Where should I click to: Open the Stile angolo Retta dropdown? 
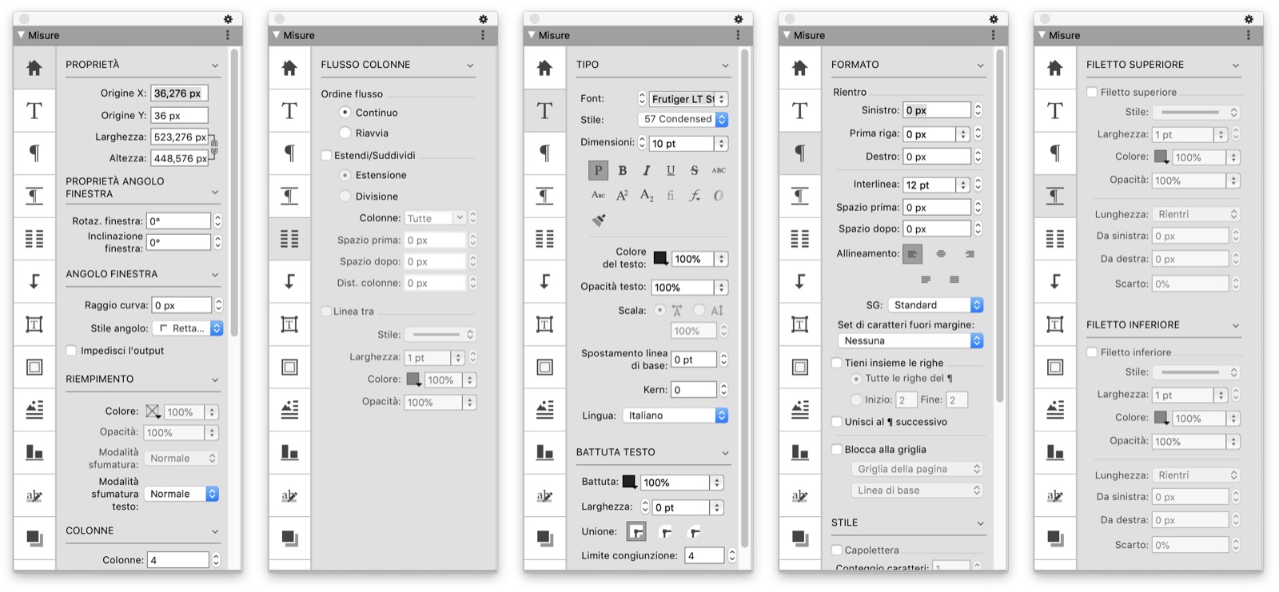[187, 328]
